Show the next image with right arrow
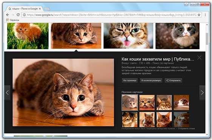Image resolution: width=212 pixels, height=140 pixels. coord(202,93)
